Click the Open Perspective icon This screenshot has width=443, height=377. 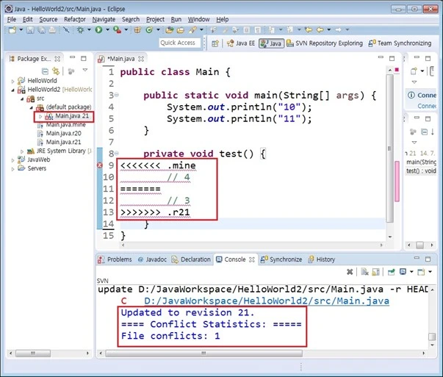click(215, 43)
